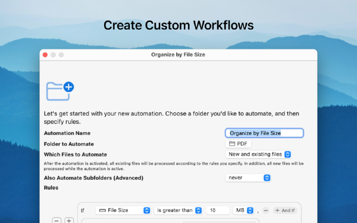Edit the Automation Name text field
Screen dimensions: 357x223
(x=264, y=133)
